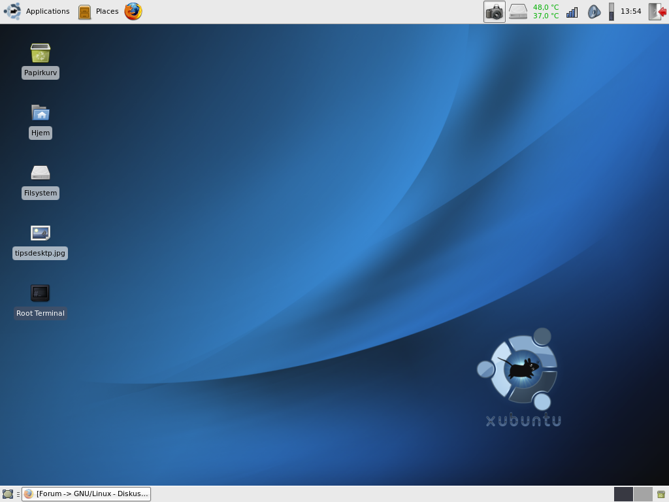Click the hard drive icon in top panel

point(518,12)
